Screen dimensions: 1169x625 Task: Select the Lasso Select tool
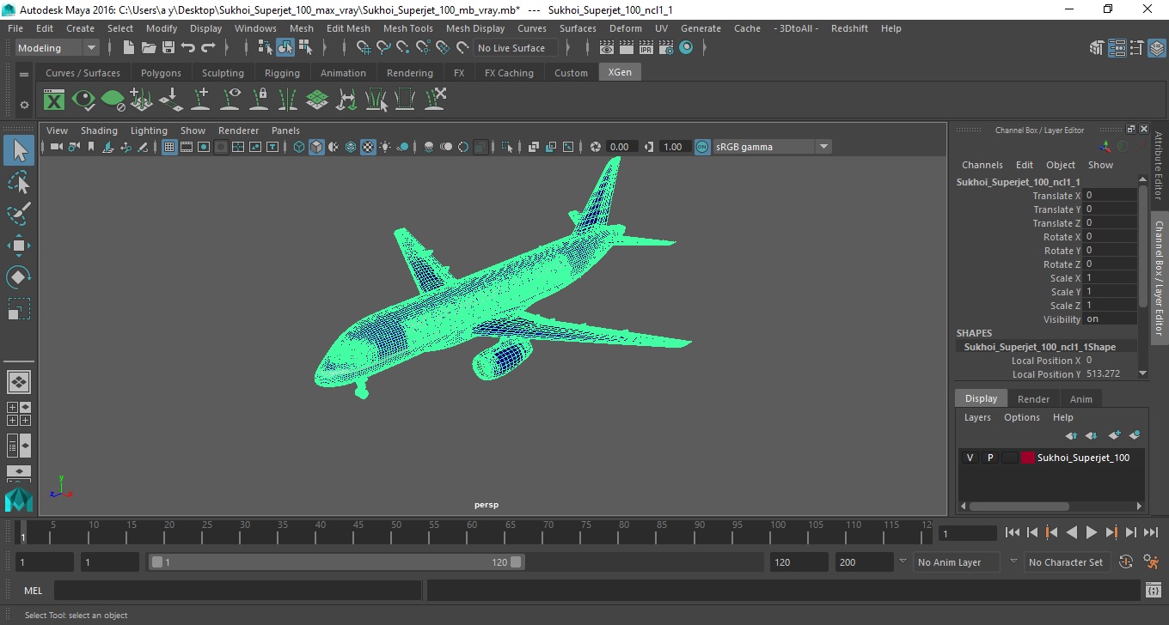pos(19,182)
